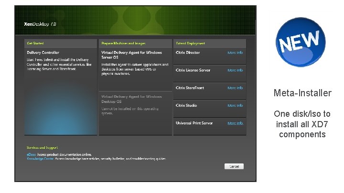Image resolution: width=344 pixels, height=193 pixels.
Task: Cancel the XenDesktop installer
Action: [x=234, y=166]
